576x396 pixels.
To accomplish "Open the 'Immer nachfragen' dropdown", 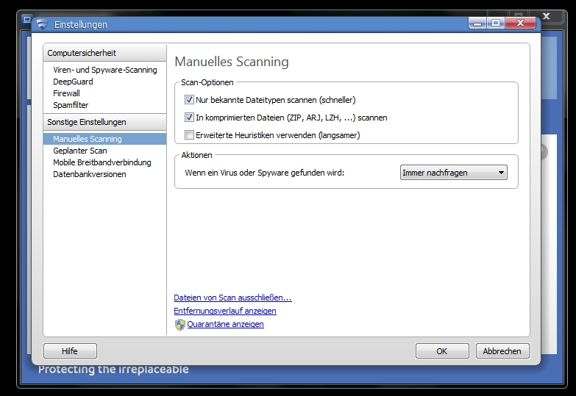I will 454,173.
